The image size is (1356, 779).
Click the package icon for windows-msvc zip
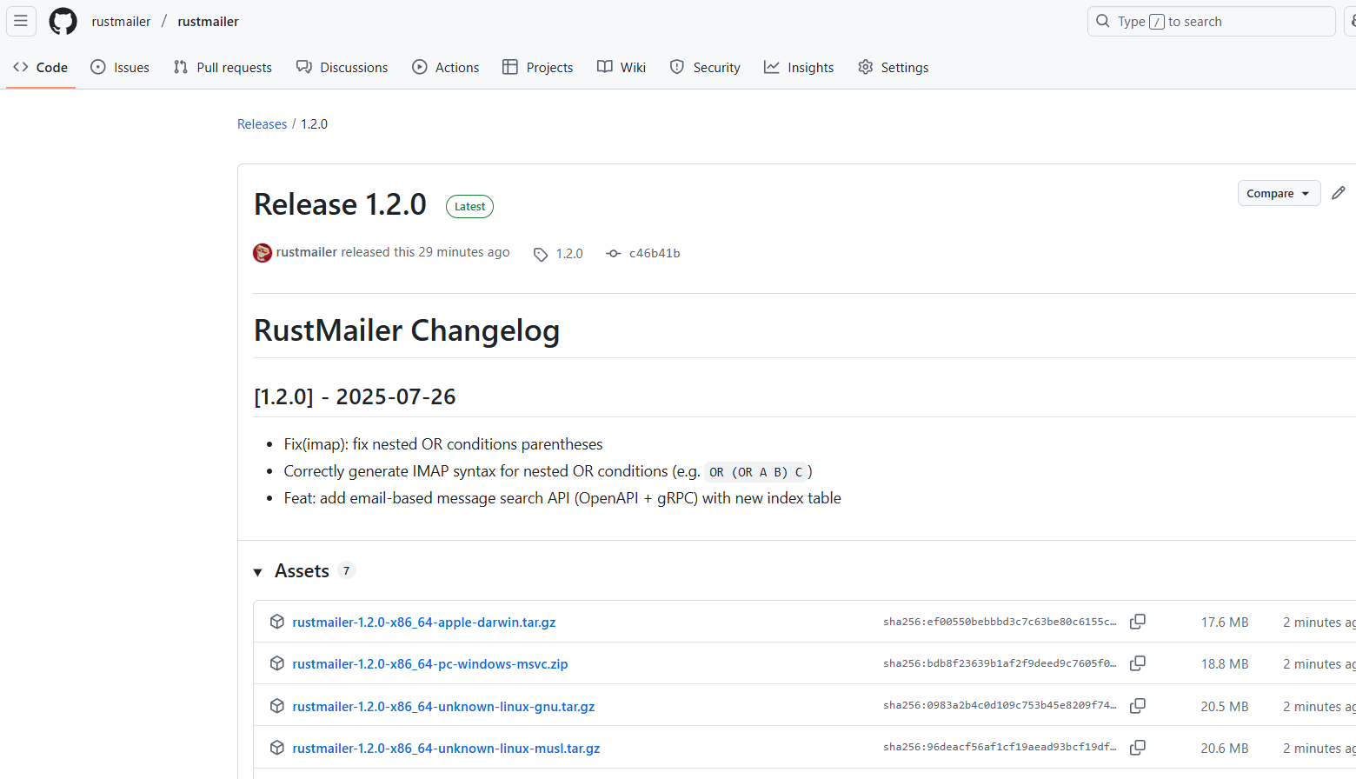[x=277, y=663]
